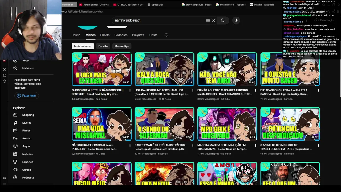
Task: Open options for NÃO QUEIRA SER IMORTAL video
Action: click(x=130, y=146)
